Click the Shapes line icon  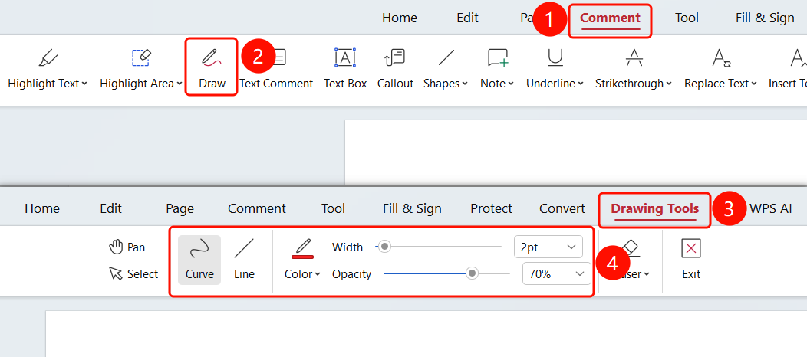446,57
